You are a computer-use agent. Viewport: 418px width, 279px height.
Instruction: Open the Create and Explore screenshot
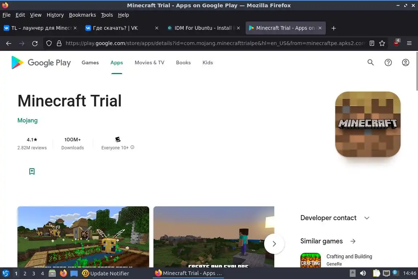(x=214, y=237)
